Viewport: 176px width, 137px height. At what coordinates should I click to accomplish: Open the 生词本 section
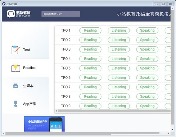[x=28, y=86]
